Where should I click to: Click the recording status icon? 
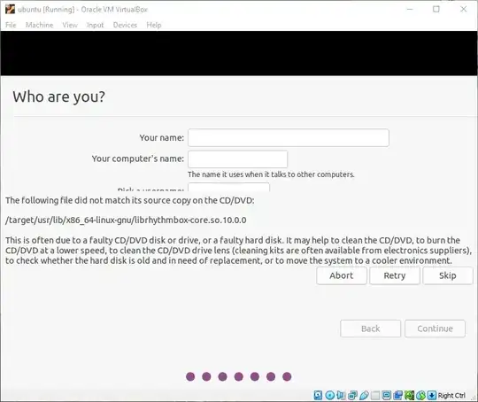397,395
